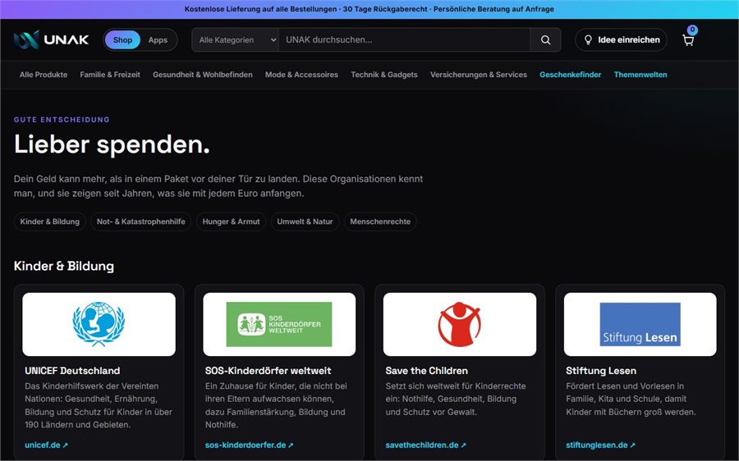Click the Save the Children logo
The height and width of the screenshot is (461, 739).
point(460,324)
